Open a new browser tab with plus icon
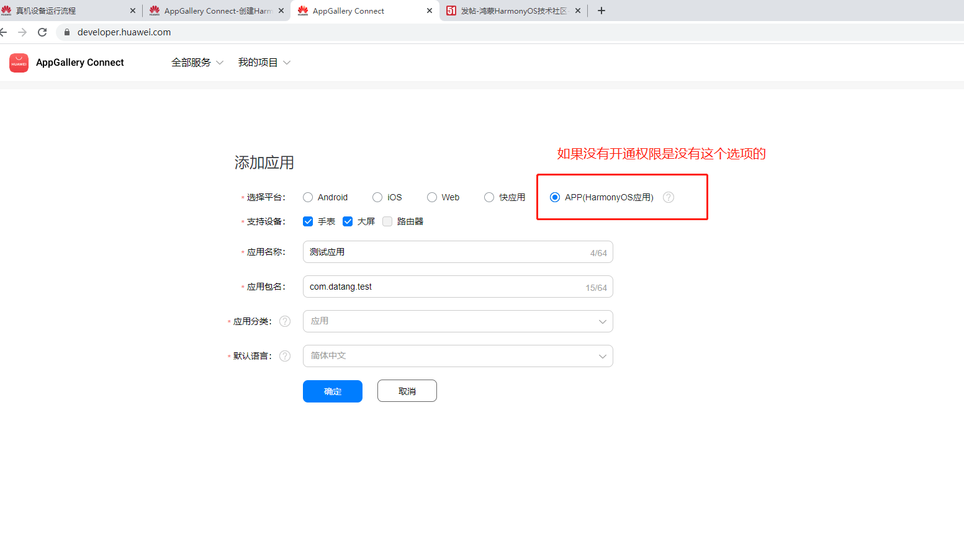 [x=601, y=11]
